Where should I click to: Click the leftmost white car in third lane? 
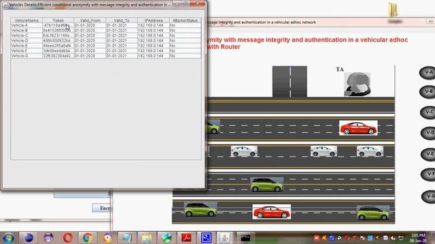point(244,151)
